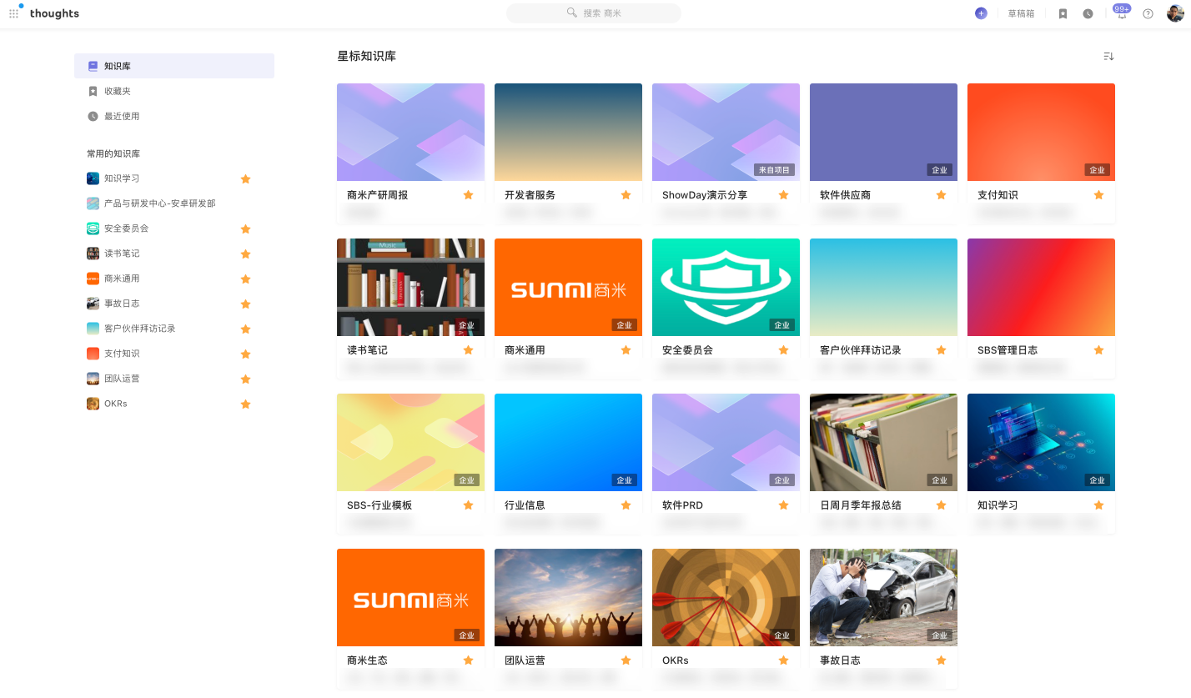Screen dimensions: 1191x698
Task: Toggle star on 商米产研周报 card
Action: [468, 194]
